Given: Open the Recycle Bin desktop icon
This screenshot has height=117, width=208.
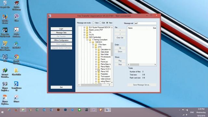Looking at the screenshot, I should pyautogui.click(x=5, y=4).
